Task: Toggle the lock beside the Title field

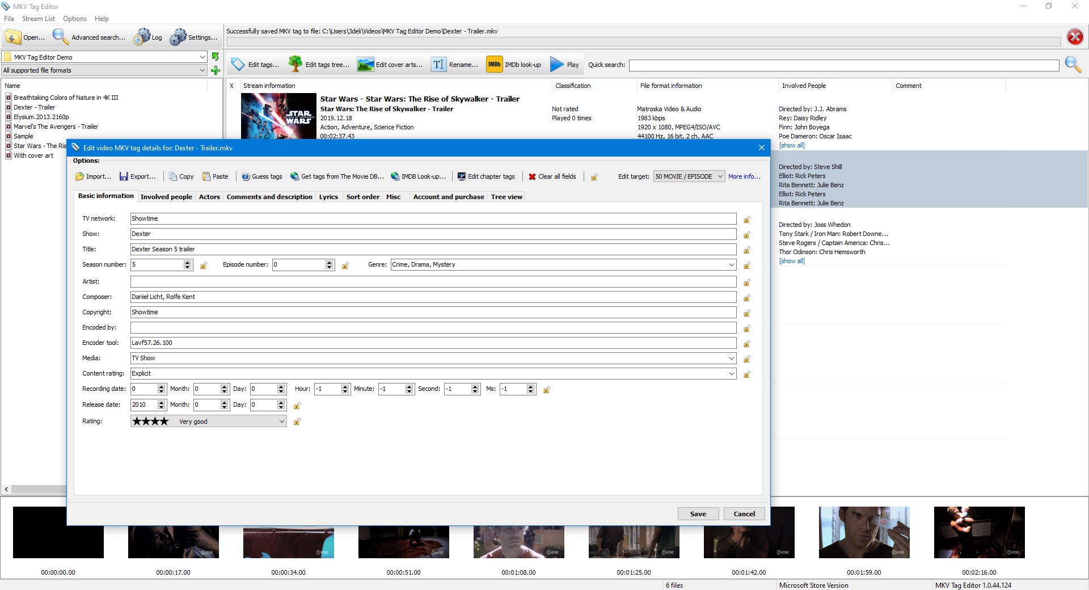Action: click(747, 250)
